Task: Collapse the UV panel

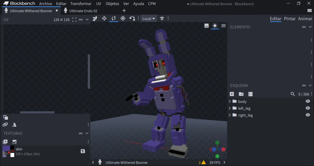Action: [87, 20]
